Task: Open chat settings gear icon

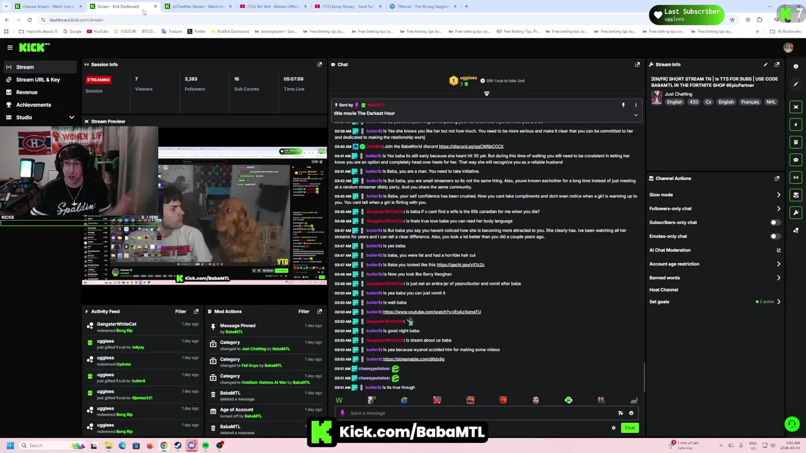Action: (613, 428)
